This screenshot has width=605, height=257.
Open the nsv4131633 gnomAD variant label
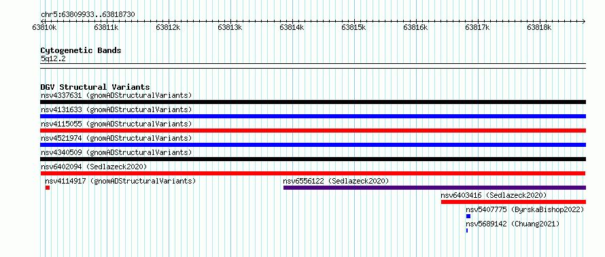click(116, 109)
